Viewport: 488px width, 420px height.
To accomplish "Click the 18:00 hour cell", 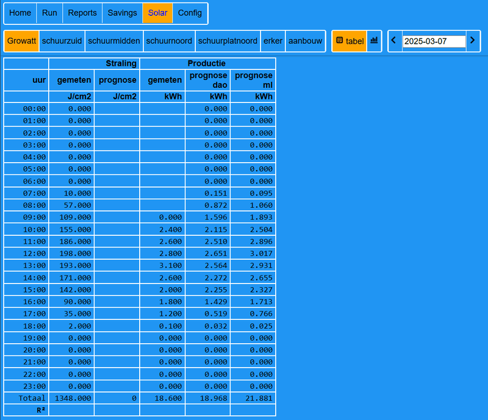I will point(26,326).
